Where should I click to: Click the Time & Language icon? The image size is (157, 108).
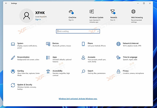pos(119,58)
